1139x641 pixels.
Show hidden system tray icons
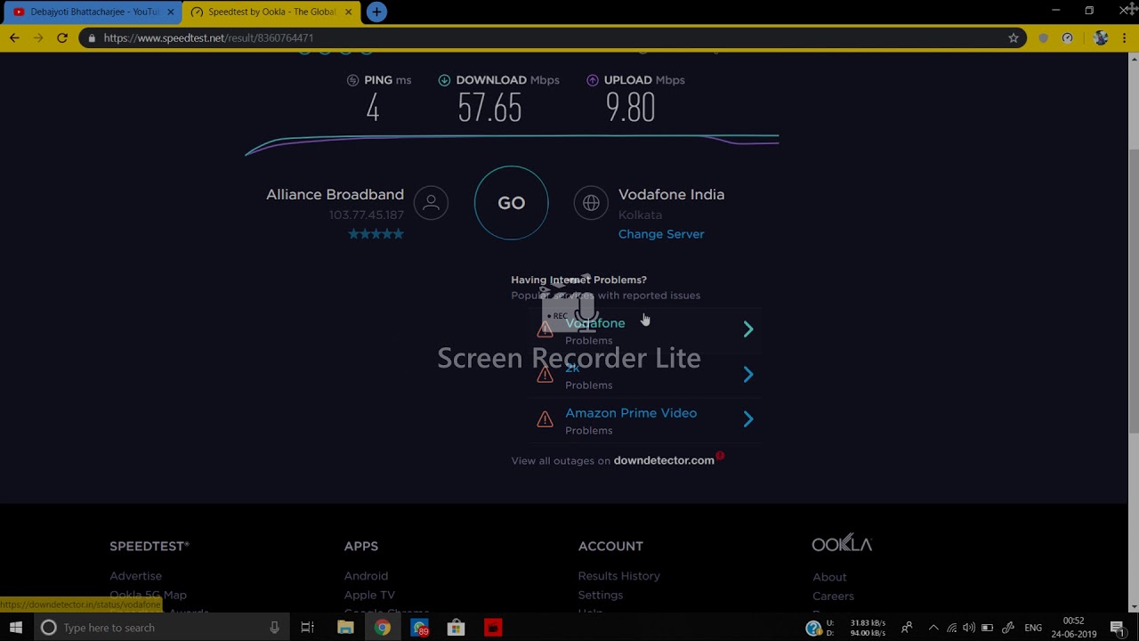pos(933,628)
